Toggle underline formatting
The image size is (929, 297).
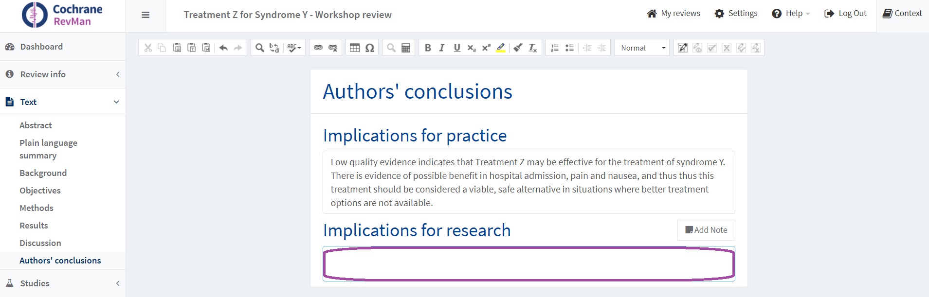(x=457, y=48)
